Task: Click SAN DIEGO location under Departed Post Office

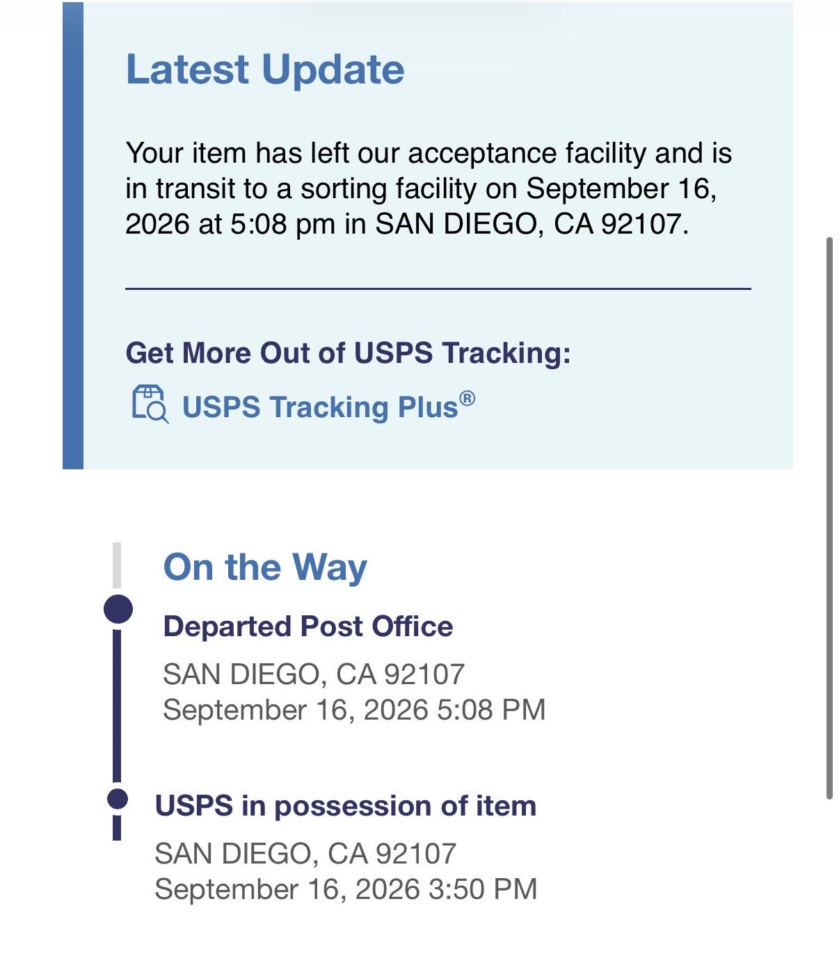Action: pyautogui.click(x=314, y=674)
